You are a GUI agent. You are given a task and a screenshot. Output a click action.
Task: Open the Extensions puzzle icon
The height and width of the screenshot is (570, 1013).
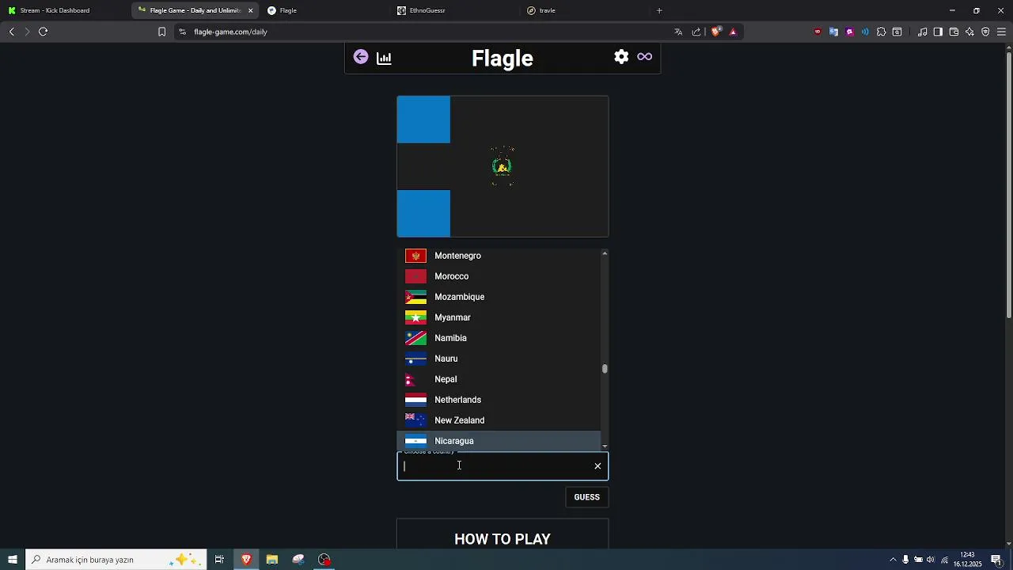(881, 32)
